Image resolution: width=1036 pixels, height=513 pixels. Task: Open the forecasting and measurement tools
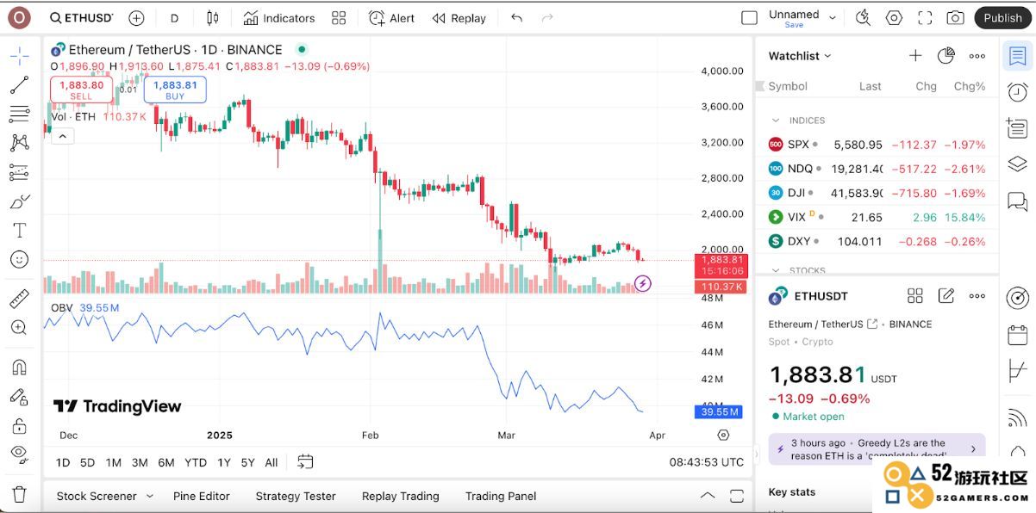tap(19, 172)
